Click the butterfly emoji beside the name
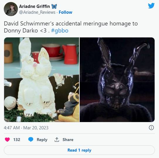Image resolution: width=159 pixels, height=158 pixels. tap(54, 6)
